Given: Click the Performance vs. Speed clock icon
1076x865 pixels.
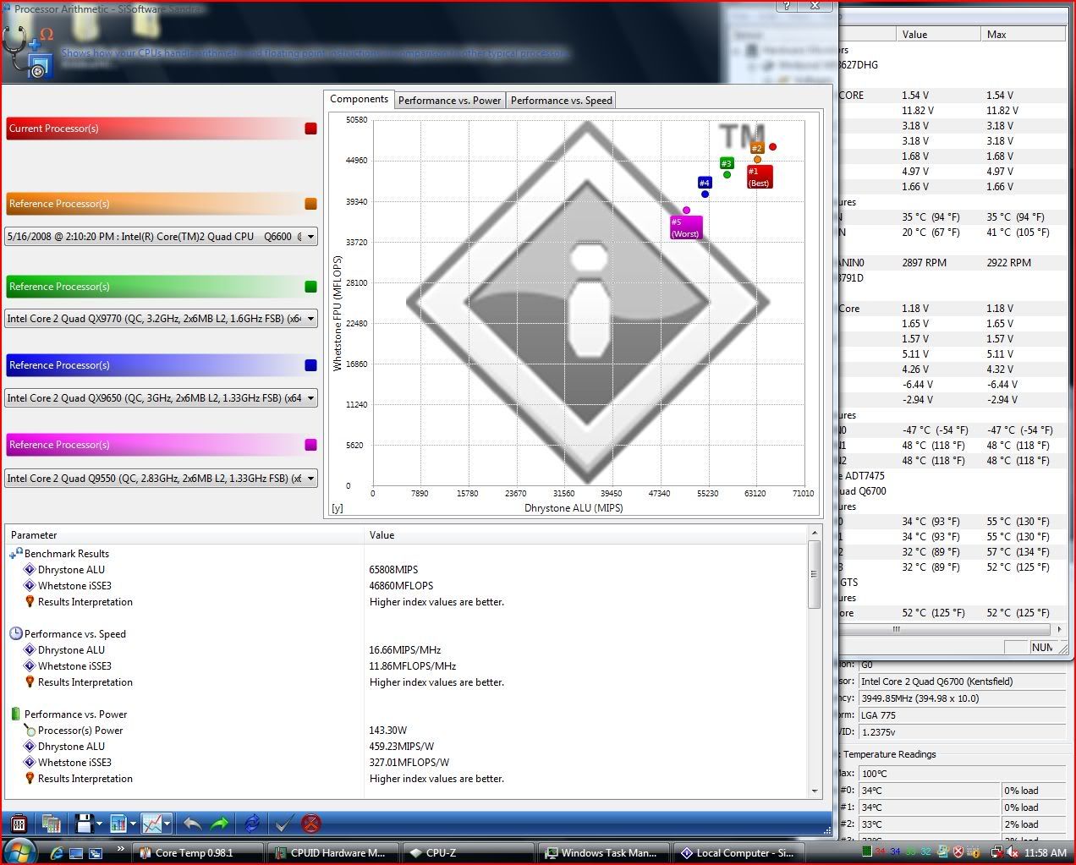Looking at the screenshot, I should tap(16, 633).
